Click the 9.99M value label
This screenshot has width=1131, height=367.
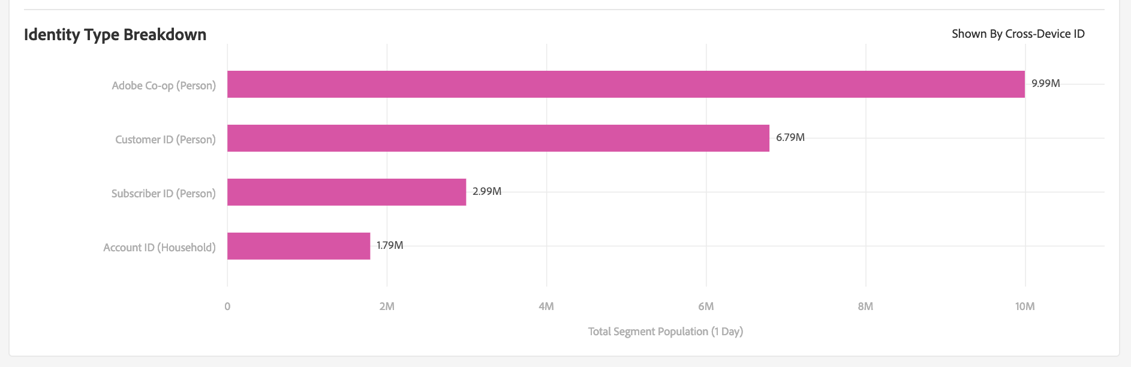(1045, 83)
